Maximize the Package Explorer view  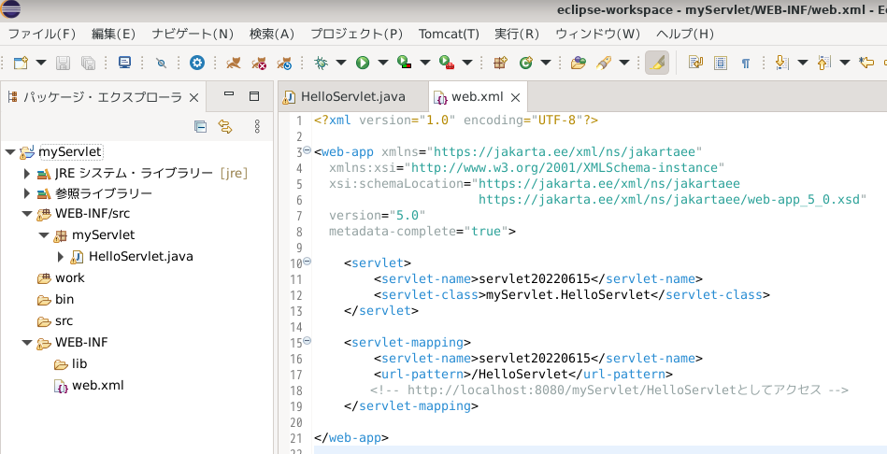(254, 96)
